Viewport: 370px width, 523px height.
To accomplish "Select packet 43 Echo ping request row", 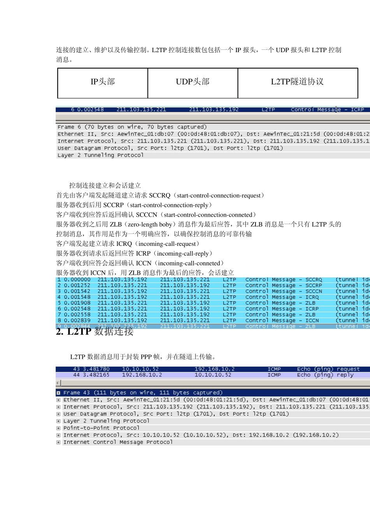I will click(x=213, y=369).
